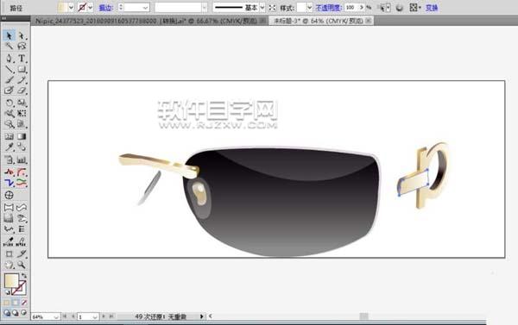Set fill mode to None
The image size is (518, 325).
point(24,303)
